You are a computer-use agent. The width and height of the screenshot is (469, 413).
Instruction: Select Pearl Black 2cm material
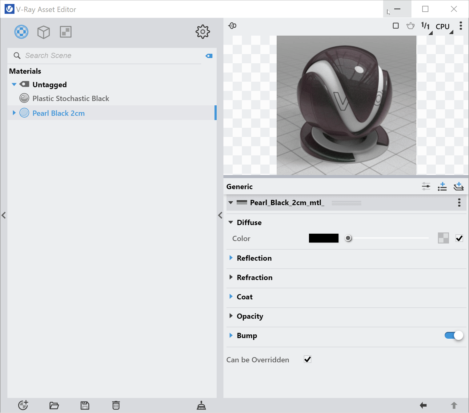(58, 113)
